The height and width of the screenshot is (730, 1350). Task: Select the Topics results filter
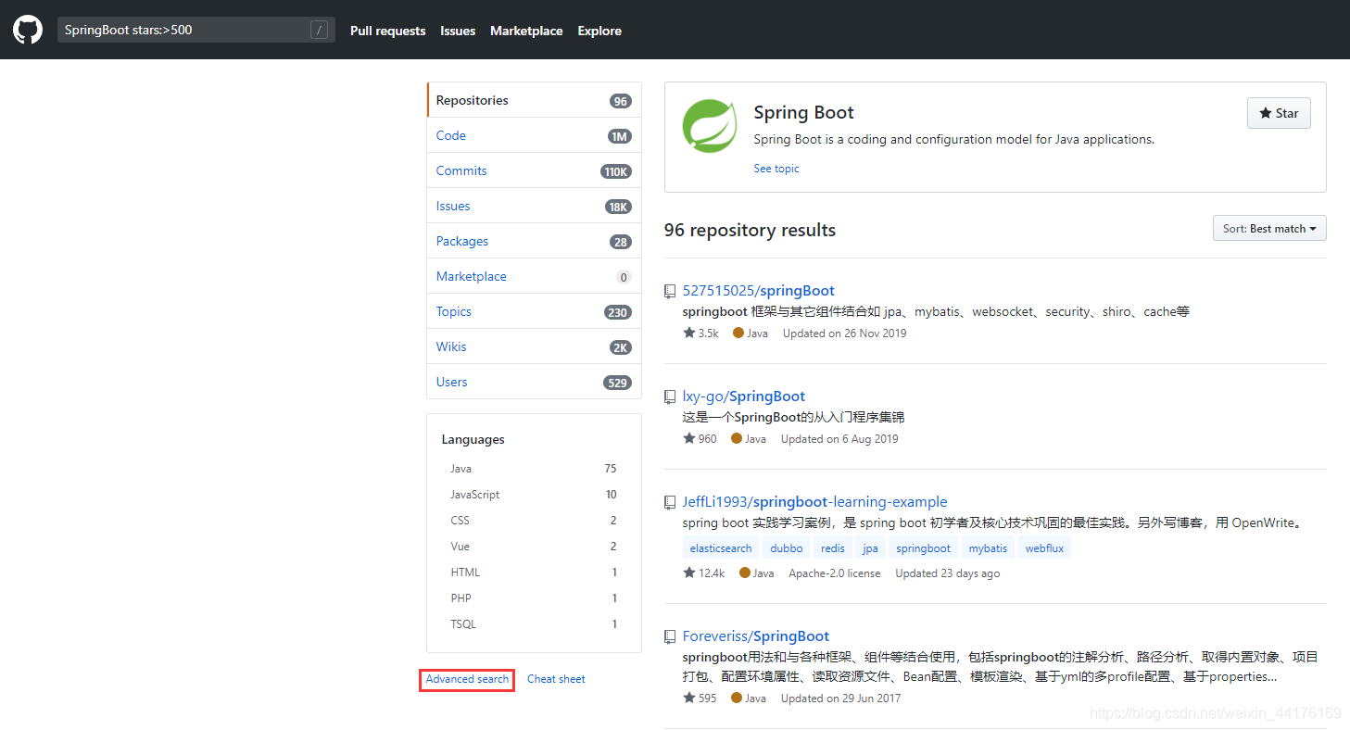click(534, 311)
